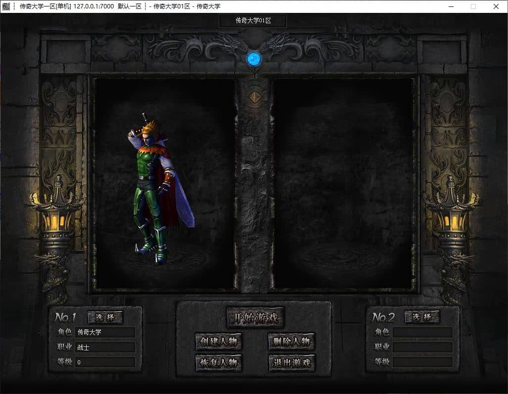Image resolution: width=508 pixels, height=394 pixels.
Task: Click the No.1 等级 level field
Action: point(105,362)
